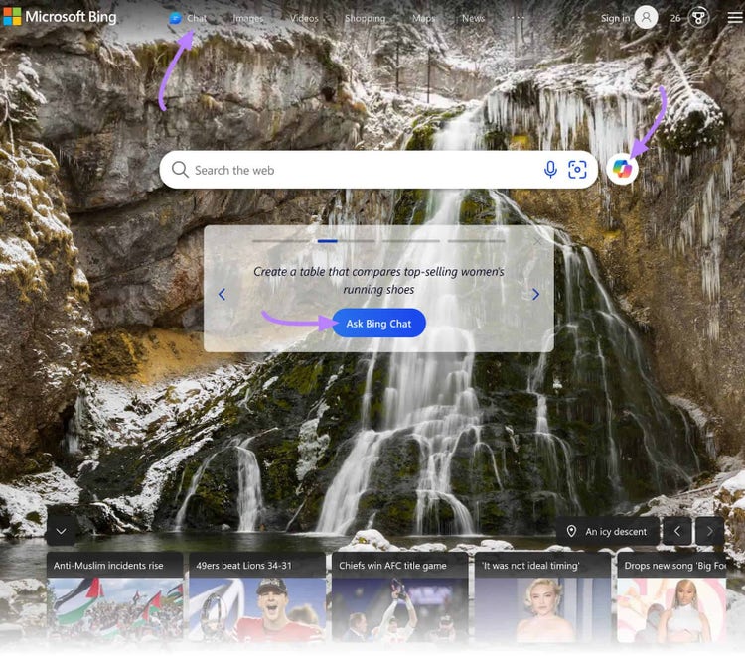Open visual search camera icon
Viewport: 745px width, 656px height.
[x=577, y=170]
